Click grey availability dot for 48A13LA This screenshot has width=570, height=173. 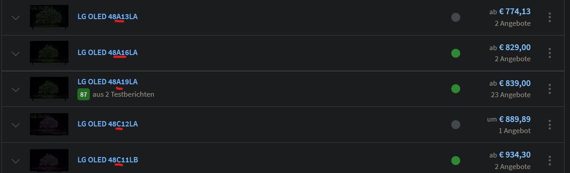tap(455, 17)
